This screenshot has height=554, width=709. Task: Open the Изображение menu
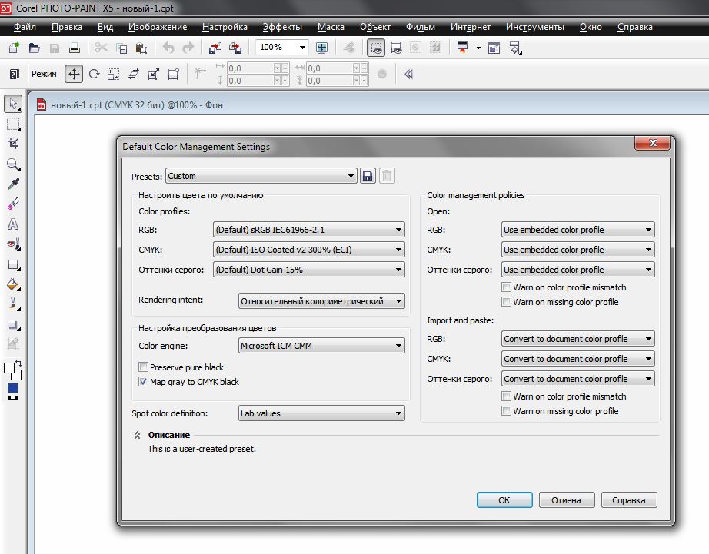158,27
